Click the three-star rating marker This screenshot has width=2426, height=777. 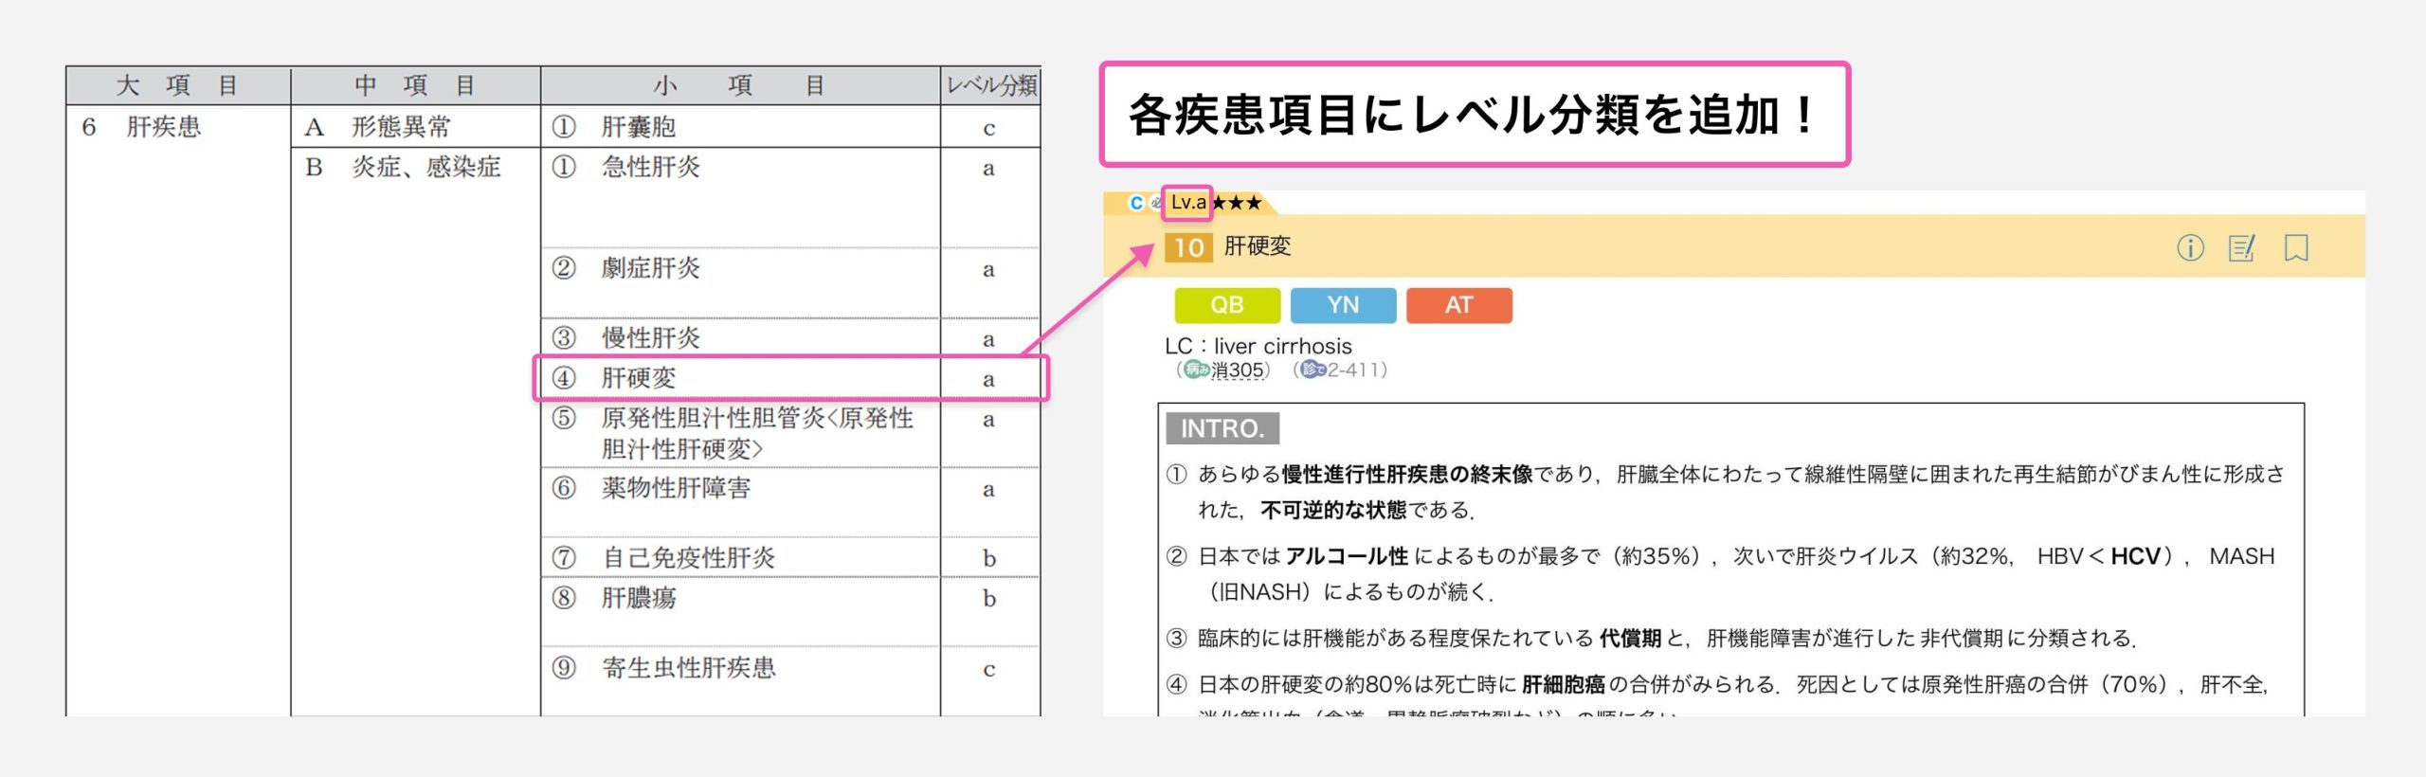[1237, 203]
